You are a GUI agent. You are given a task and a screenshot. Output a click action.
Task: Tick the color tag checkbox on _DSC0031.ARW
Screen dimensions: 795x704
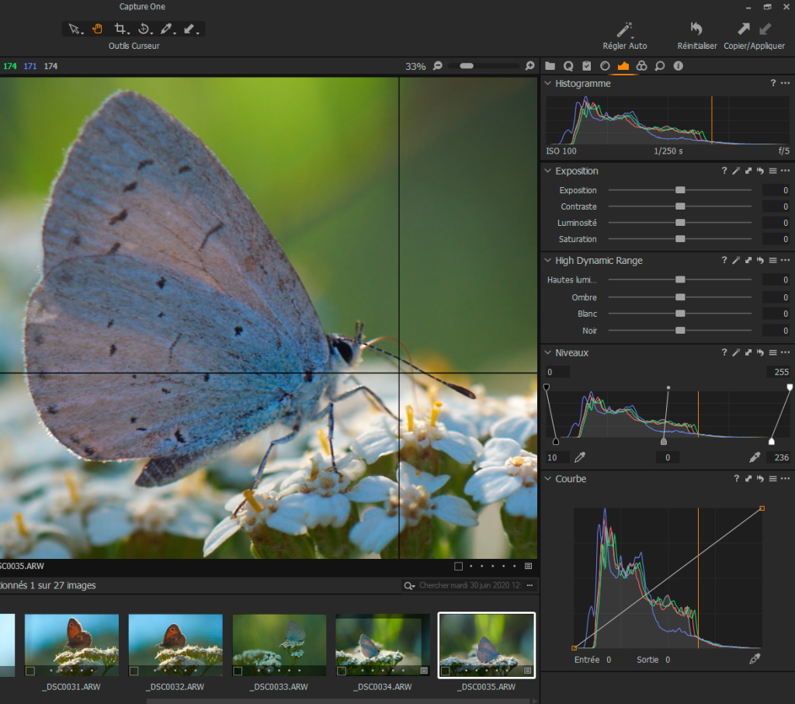tap(30, 671)
